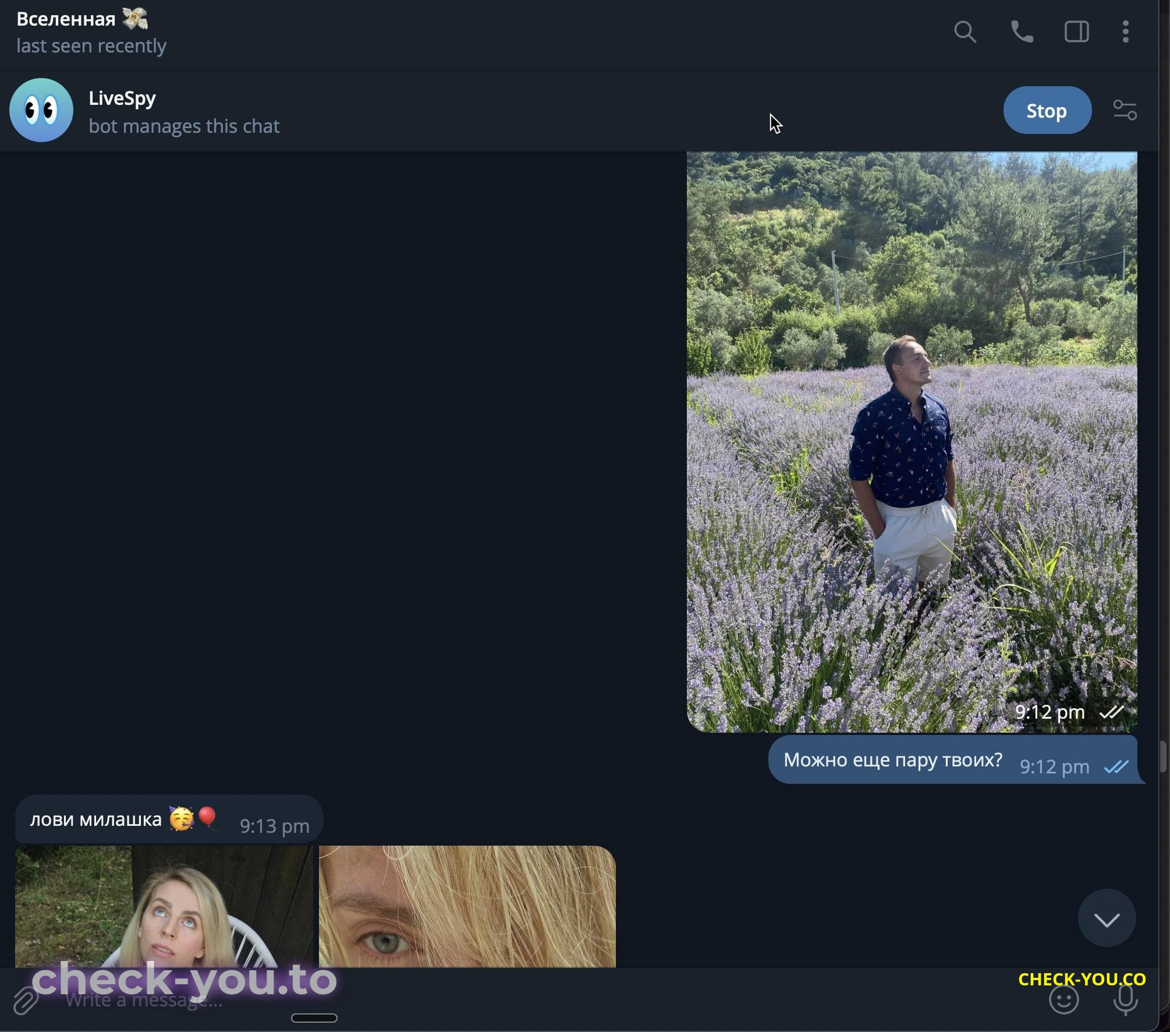Open the LiveSpy bot name
Screen dimensions: 1170x1032
[x=122, y=98]
